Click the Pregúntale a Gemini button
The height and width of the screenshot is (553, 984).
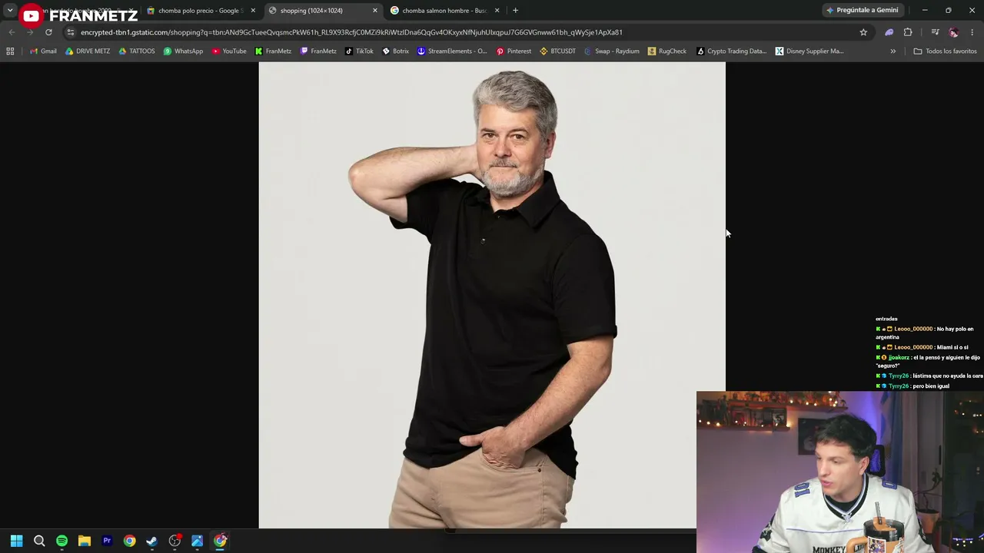click(x=862, y=10)
